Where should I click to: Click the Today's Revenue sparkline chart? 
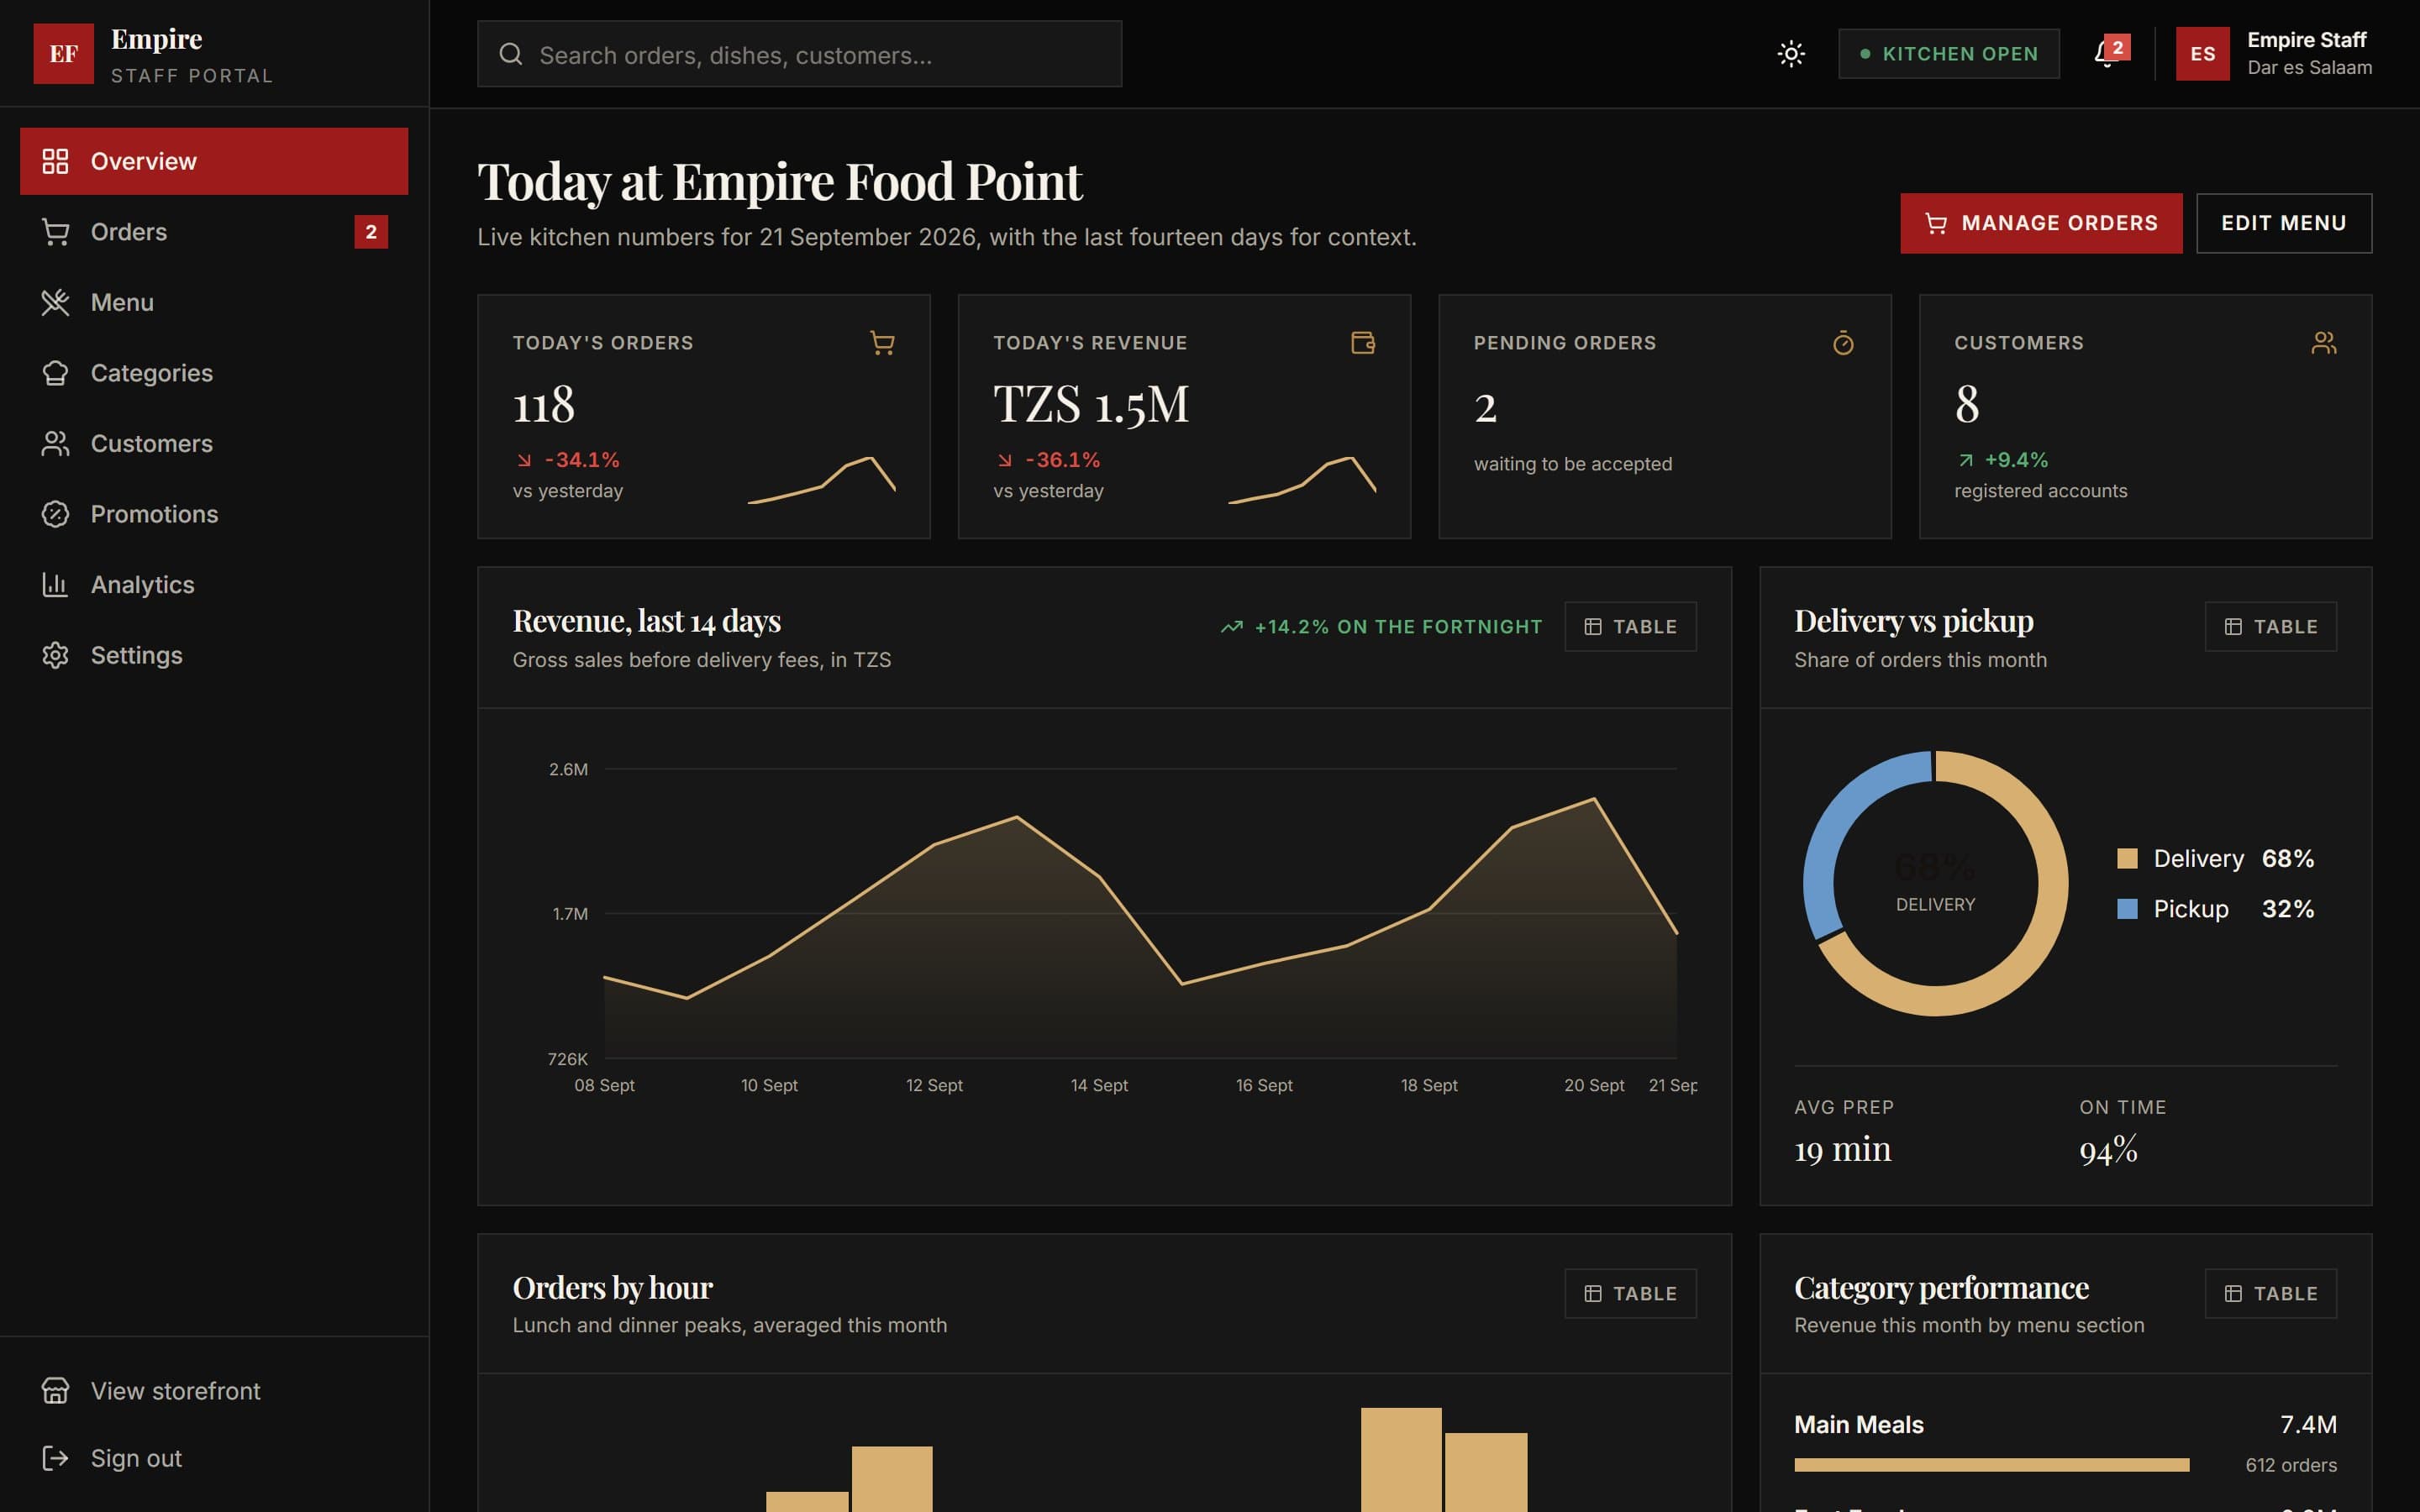[1302, 480]
